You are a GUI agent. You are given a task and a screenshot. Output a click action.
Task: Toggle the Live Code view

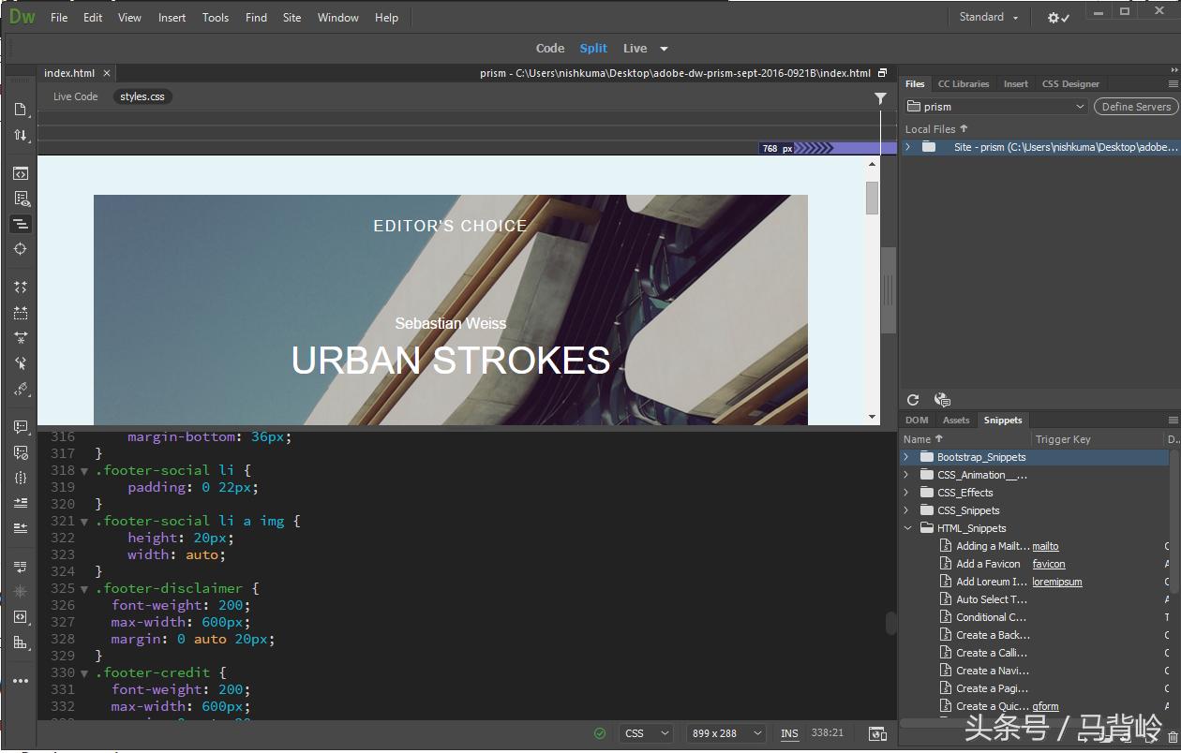(75, 96)
